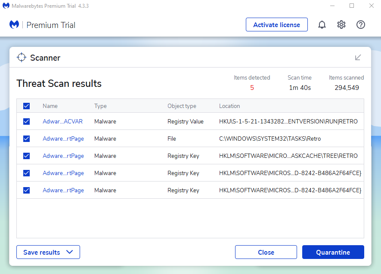Select the C:\WINDOWS\SYSTEM32\TASKS\Retro location text
Image resolution: width=381 pixels, height=274 pixels.
pyautogui.click(x=270, y=139)
